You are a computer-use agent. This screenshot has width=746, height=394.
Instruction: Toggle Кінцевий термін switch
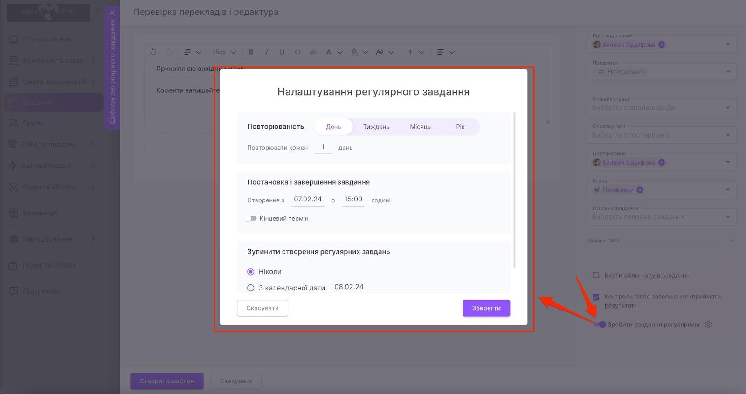click(x=251, y=218)
